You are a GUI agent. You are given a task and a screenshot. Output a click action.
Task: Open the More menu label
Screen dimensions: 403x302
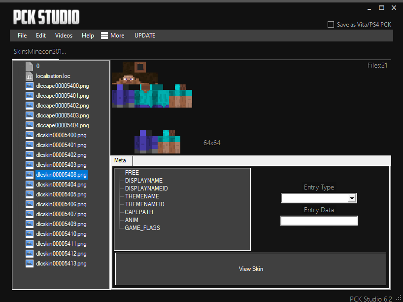[x=117, y=36]
